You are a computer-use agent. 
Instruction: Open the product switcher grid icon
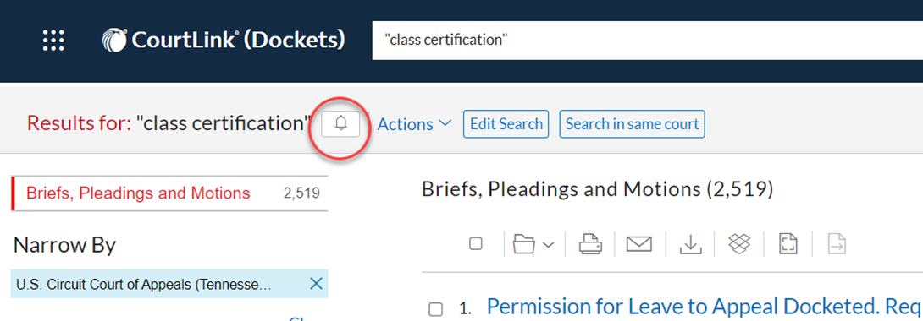(53, 40)
